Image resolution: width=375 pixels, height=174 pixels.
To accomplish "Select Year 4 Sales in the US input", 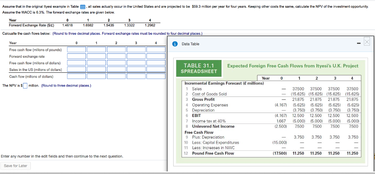I will click(156, 69).
